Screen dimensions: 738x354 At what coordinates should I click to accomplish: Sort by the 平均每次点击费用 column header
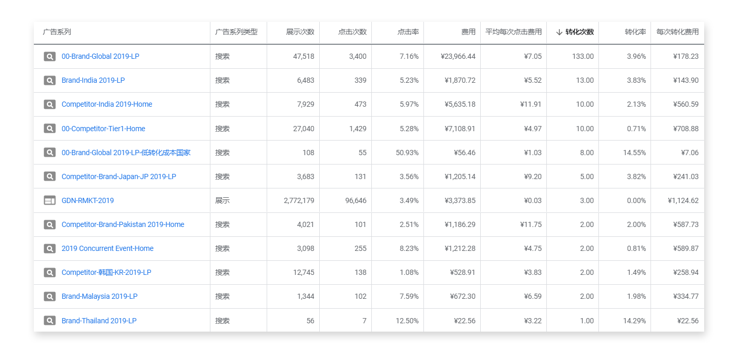click(x=514, y=32)
